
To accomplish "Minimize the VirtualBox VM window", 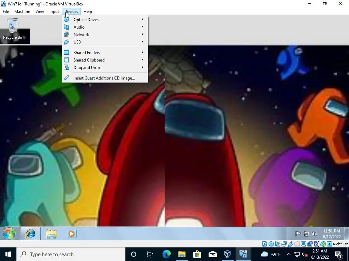I will tap(309, 3).
